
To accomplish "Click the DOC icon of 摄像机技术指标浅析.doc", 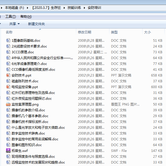I will [8, 122].
